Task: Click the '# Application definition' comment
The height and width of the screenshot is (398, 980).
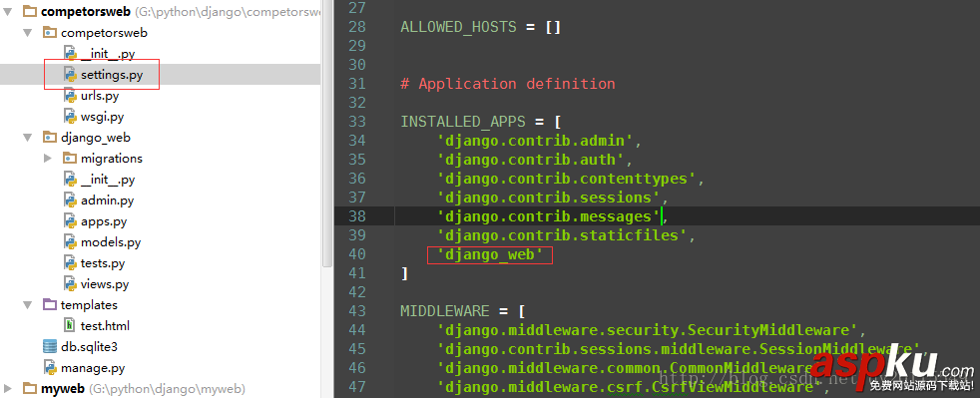Action: [x=508, y=84]
